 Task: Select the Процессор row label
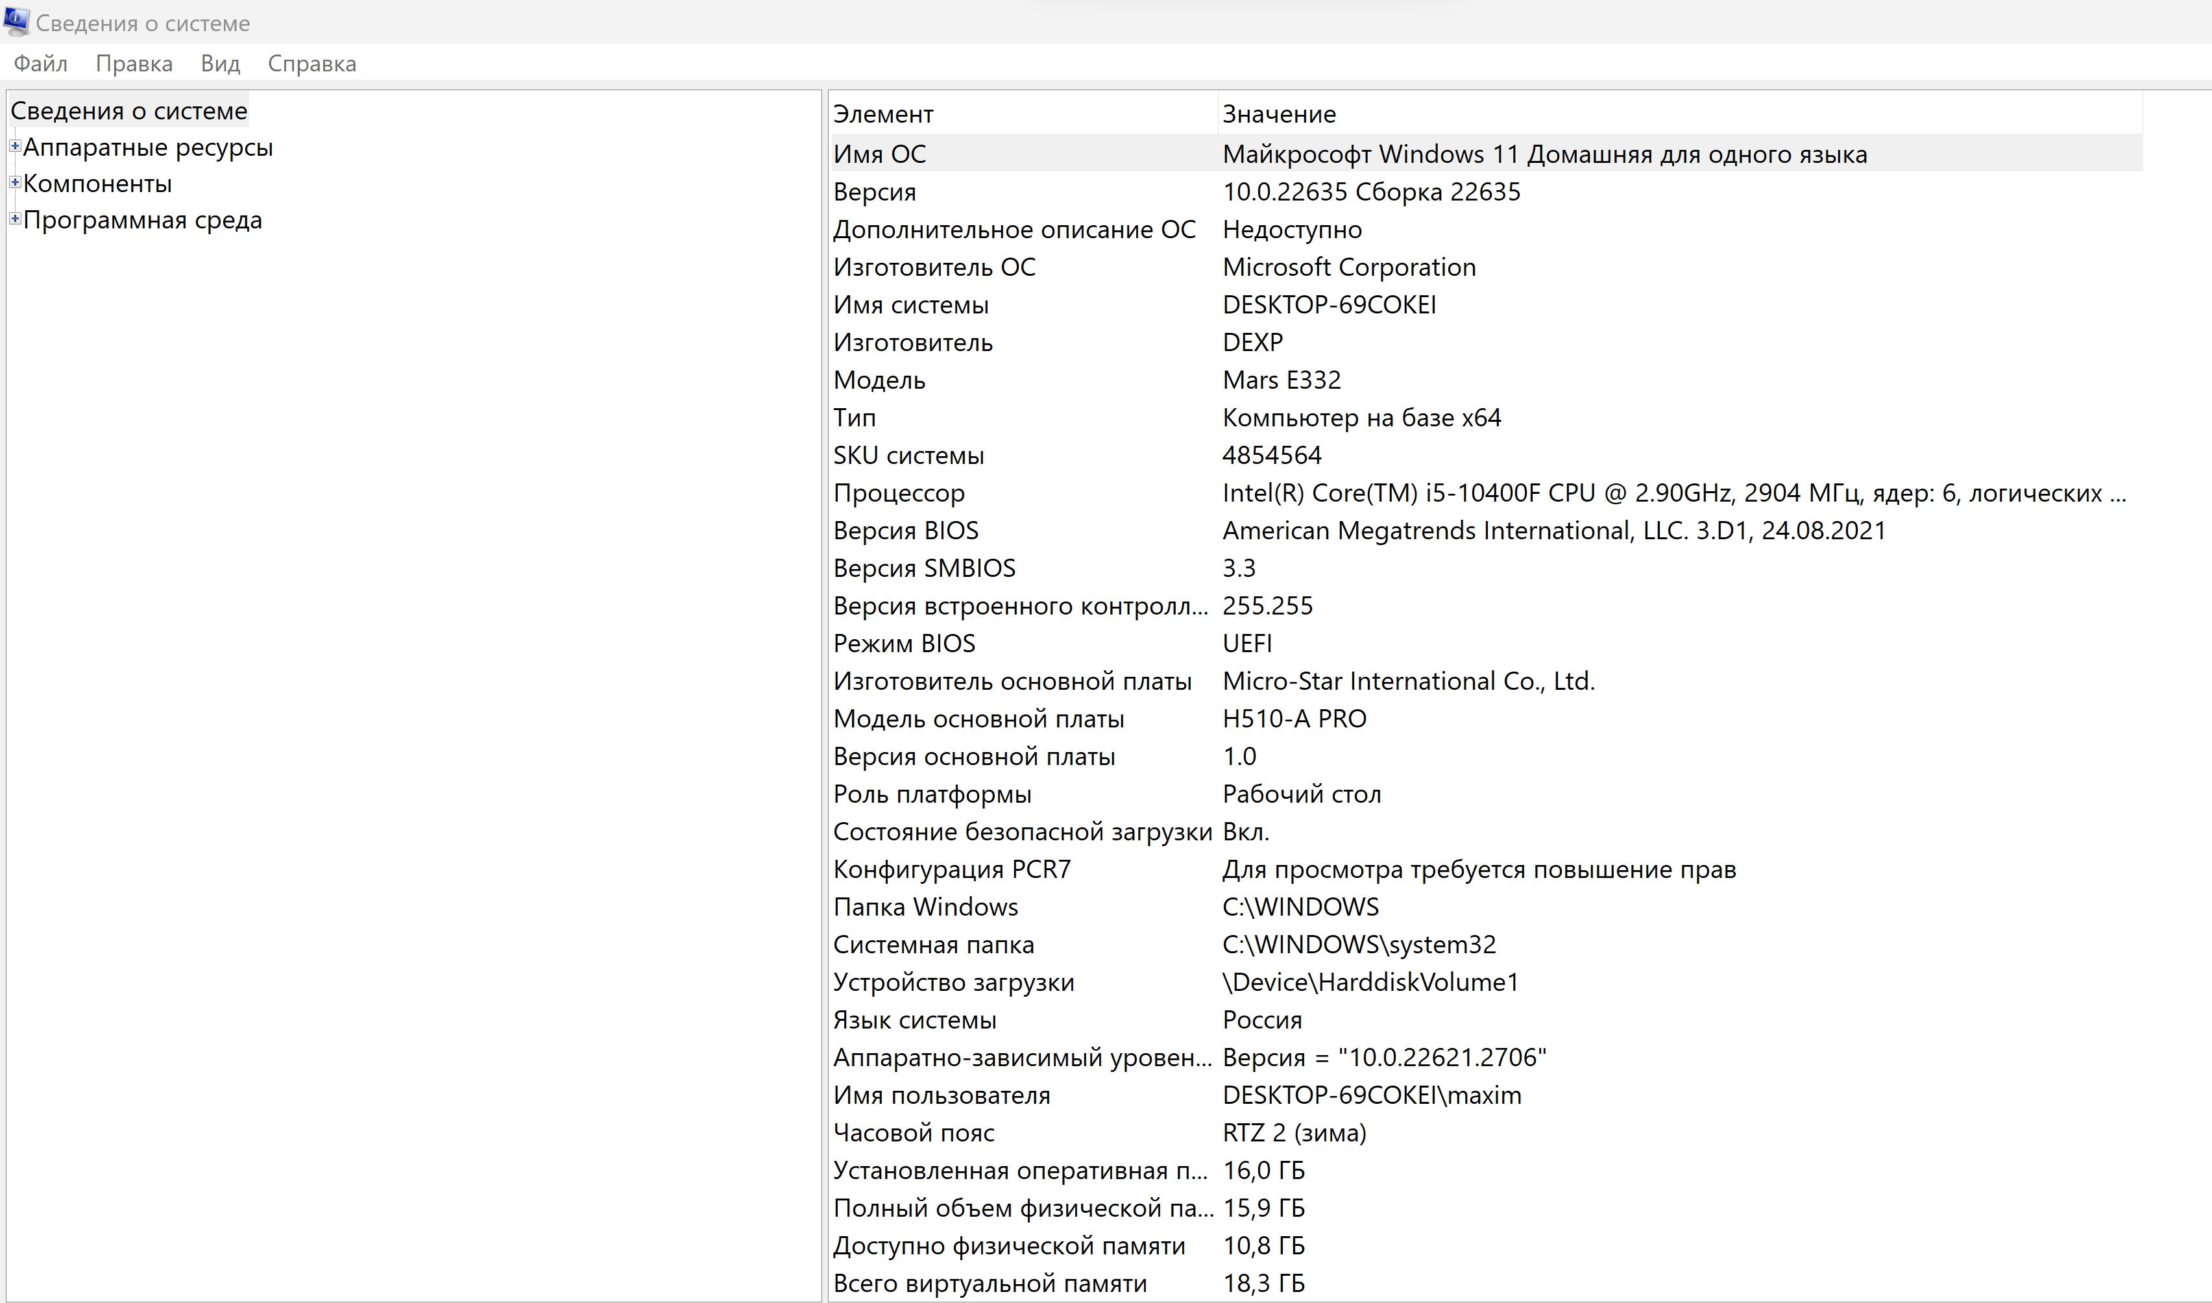point(899,493)
